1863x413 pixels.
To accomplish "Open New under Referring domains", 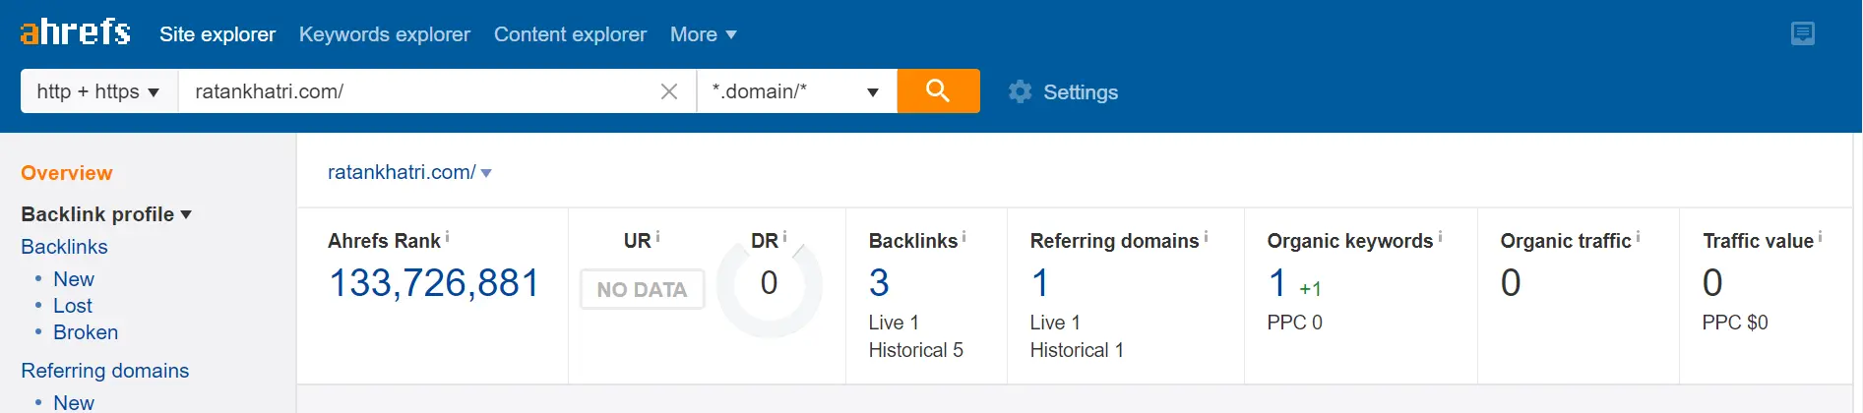I will pos(74,402).
